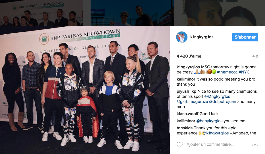Open the @babykyrgios mention
This screenshot has width=265, height=154.
click(x=209, y=121)
